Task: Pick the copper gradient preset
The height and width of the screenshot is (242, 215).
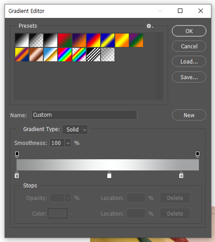Action: [x=36, y=55]
